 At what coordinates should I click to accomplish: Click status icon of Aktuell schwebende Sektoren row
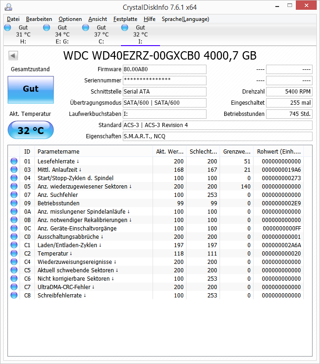(x=14, y=270)
